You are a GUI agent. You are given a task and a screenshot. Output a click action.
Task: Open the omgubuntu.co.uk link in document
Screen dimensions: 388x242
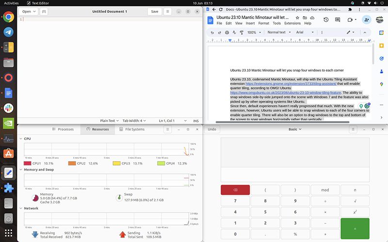[x=286, y=92]
